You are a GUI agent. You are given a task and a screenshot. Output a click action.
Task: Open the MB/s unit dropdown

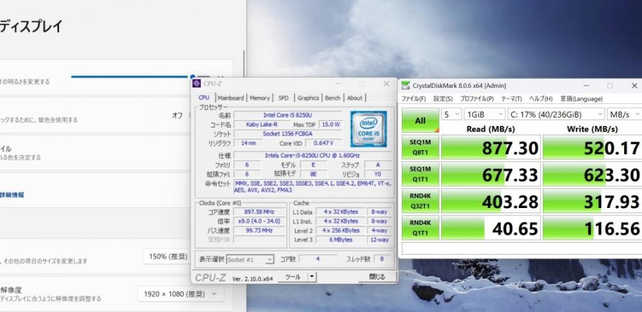625,114
